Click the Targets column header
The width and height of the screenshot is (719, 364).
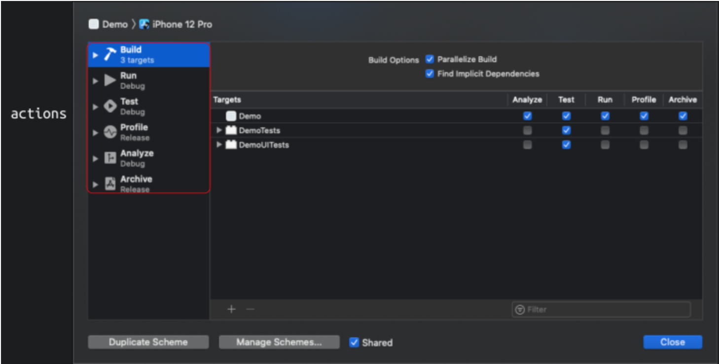pos(227,100)
